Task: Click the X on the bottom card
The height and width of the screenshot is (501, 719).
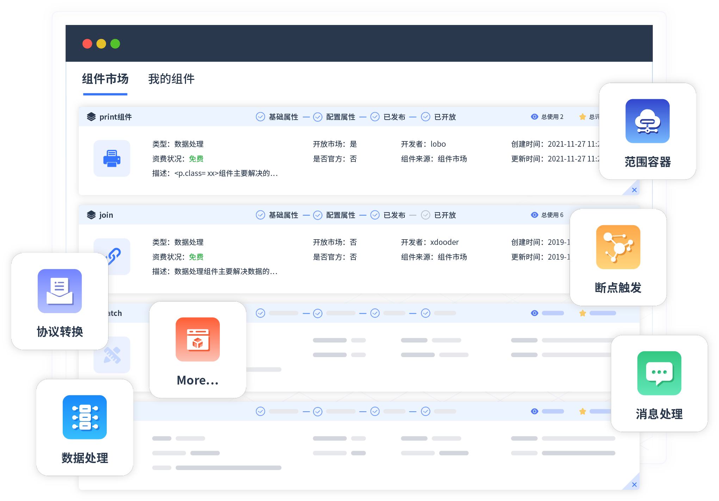Action: [x=634, y=484]
